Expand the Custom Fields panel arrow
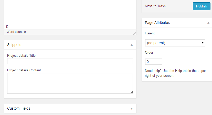Viewport: 212px width, 115px height. (x=132, y=109)
